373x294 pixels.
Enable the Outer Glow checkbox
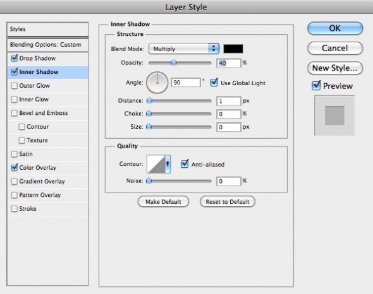(15, 86)
